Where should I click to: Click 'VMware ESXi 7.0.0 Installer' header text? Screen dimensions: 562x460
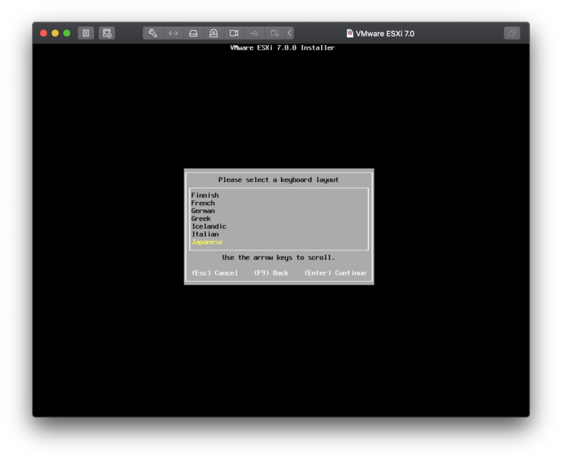click(x=282, y=48)
